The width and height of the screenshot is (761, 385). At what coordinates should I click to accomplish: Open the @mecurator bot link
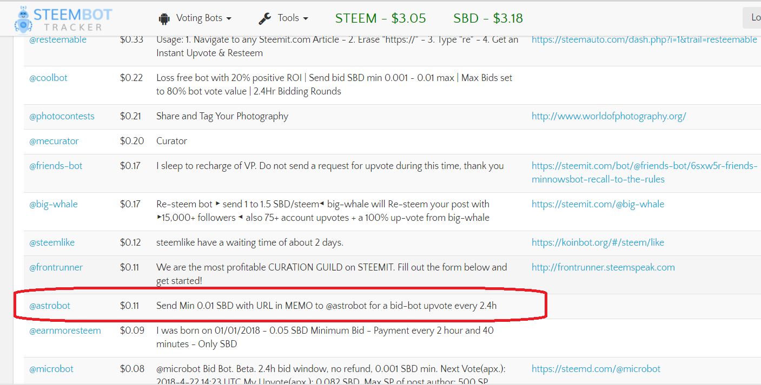[x=54, y=141]
